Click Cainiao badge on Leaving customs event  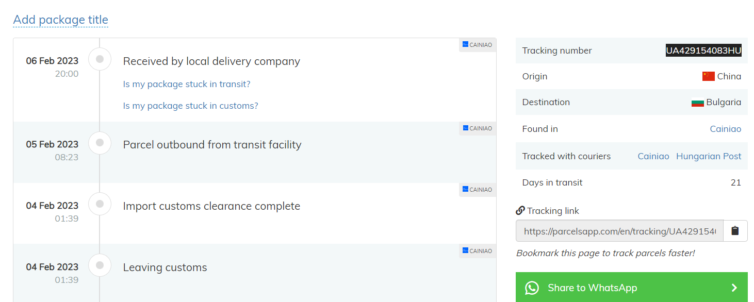pyautogui.click(x=478, y=251)
